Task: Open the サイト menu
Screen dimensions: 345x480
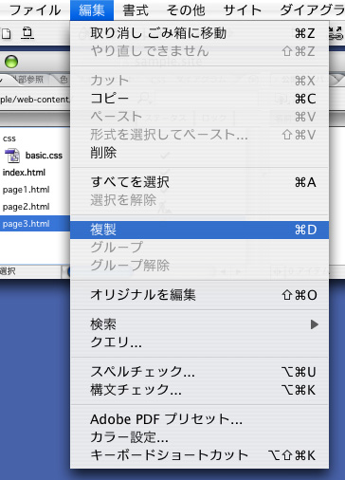Action: pos(243,10)
